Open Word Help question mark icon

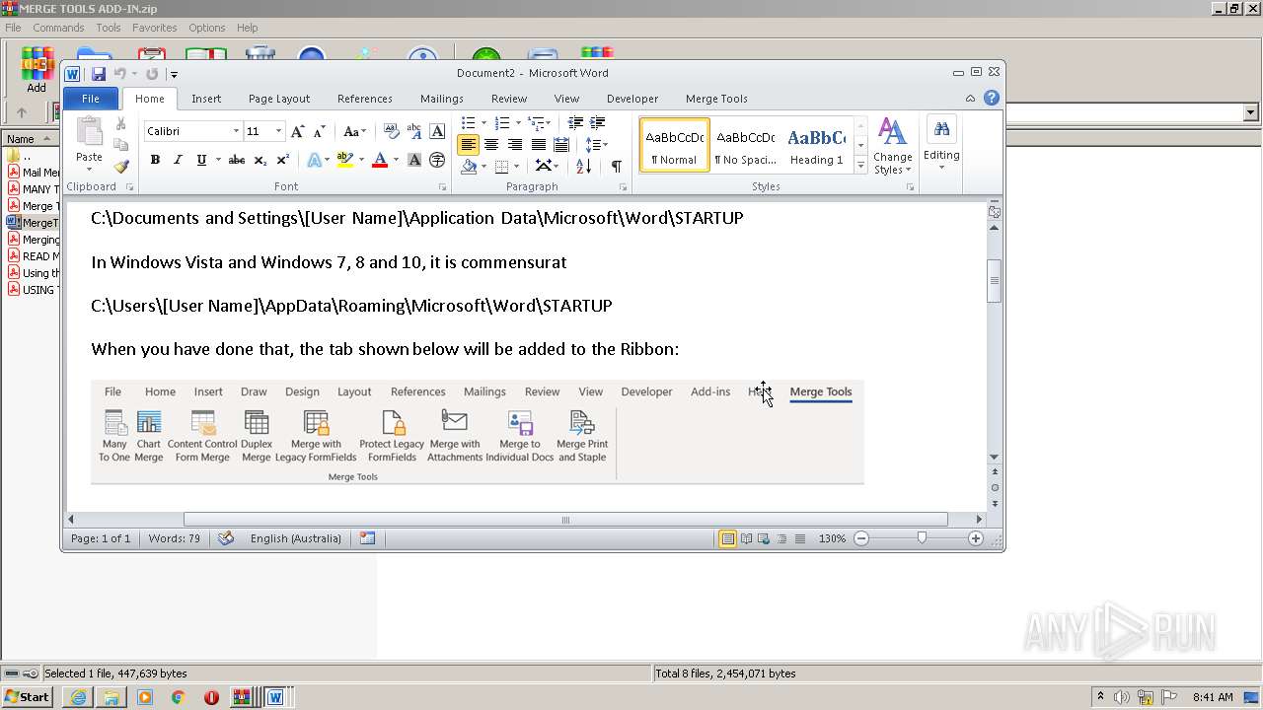point(992,98)
